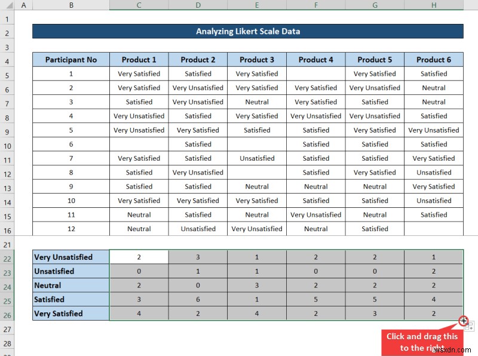Click the Neutral cell for participant 11 under Product 1
Viewport: 478px width, 356px height.
click(139, 214)
